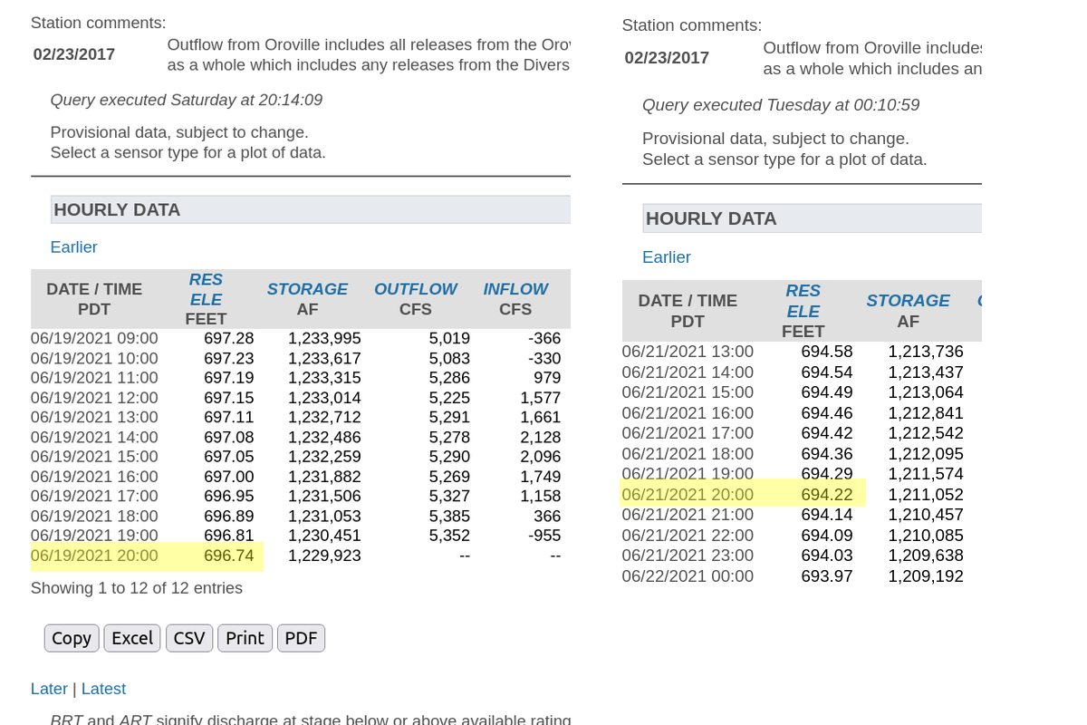Select Showing 1 to 12 of 12 entries
1087x725 pixels.
pyautogui.click(x=137, y=588)
